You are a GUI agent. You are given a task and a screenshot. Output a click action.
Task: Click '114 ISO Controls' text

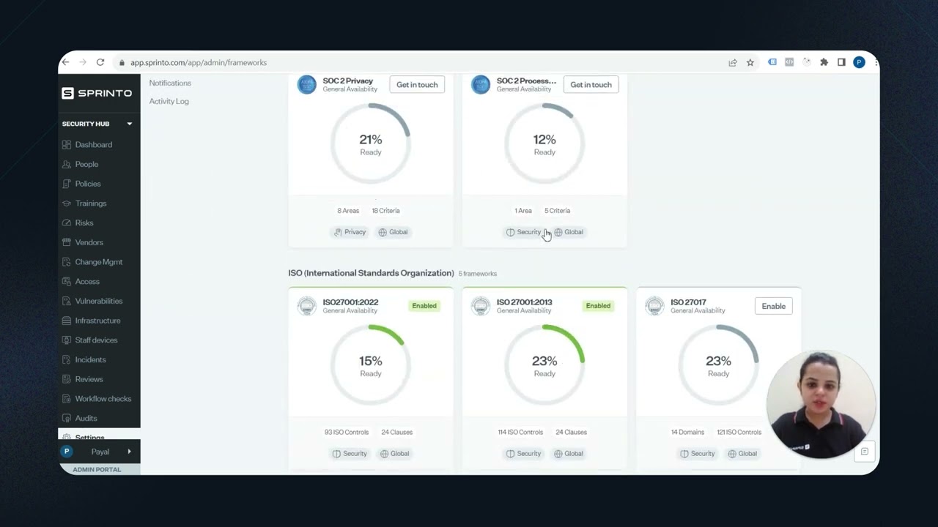point(520,433)
